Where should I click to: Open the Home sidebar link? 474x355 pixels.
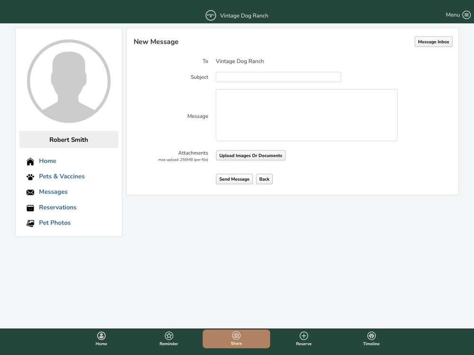coord(47,161)
